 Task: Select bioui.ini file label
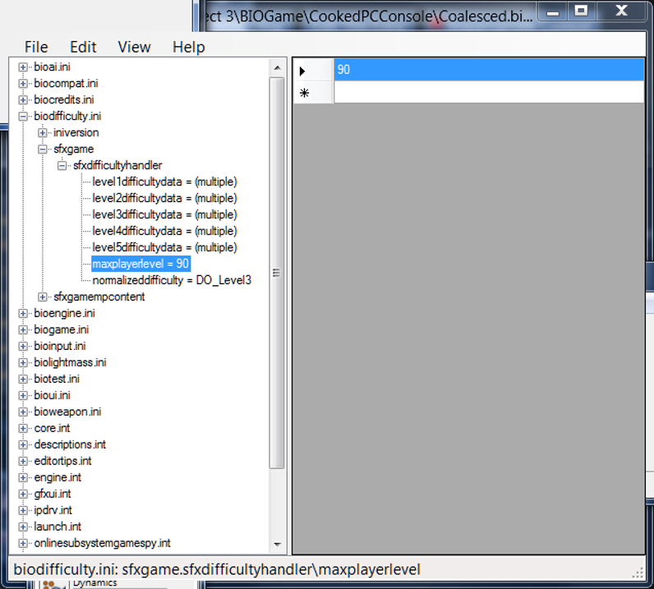[52, 395]
